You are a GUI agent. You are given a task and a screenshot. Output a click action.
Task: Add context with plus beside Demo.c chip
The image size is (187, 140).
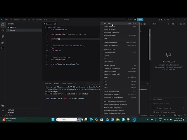[x=154, y=99]
